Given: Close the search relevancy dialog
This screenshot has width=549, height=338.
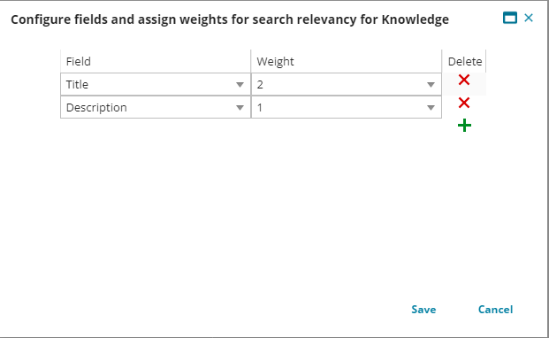Looking at the screenshot, I should click(529, 18).
